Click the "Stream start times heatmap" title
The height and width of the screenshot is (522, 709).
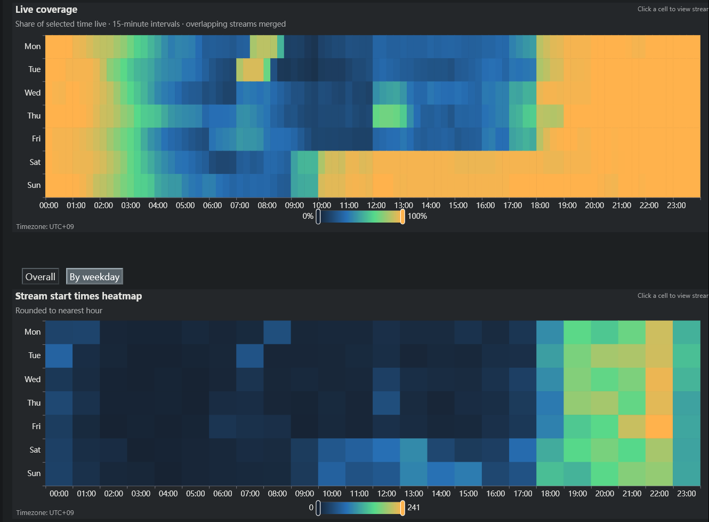[79, 296]
